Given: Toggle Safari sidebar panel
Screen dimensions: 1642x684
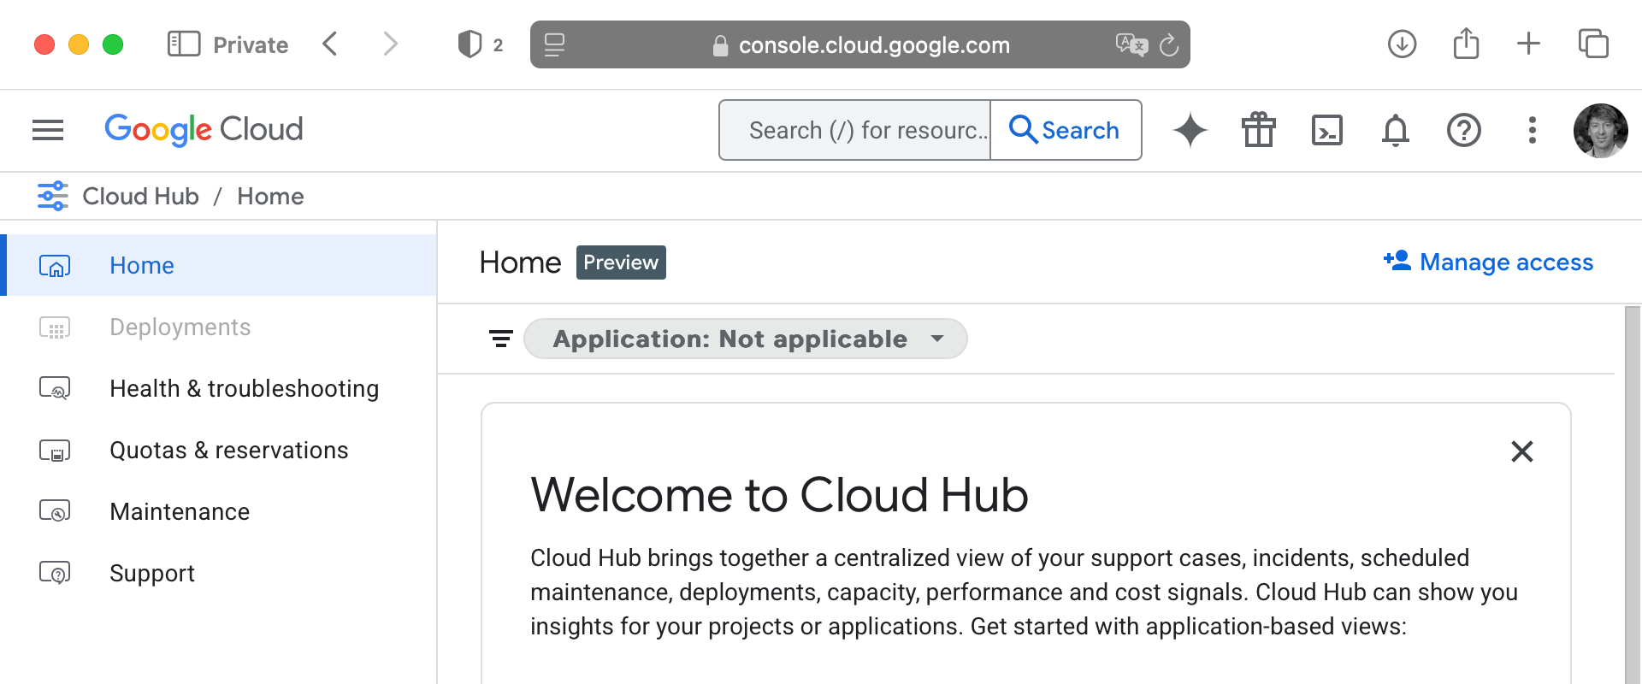Looking at the screenshot, I should pyautogui.click(x=183, y=44).
